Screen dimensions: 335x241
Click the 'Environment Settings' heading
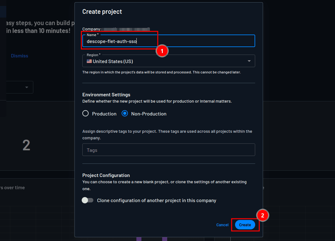tap(106, 94)
